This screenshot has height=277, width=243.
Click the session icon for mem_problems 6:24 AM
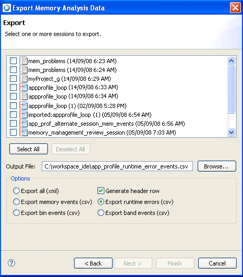tap(23, 69)
